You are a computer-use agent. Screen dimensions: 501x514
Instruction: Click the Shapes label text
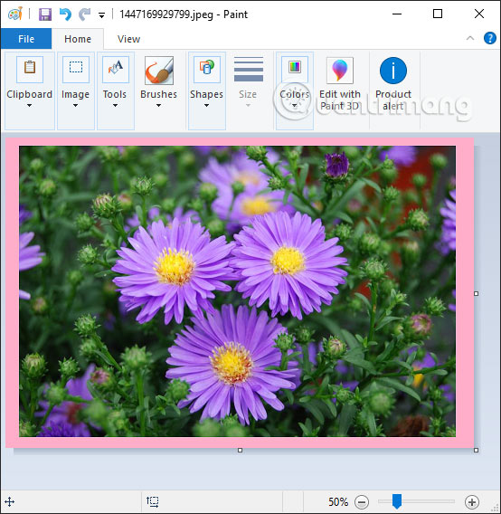point(206,95)
